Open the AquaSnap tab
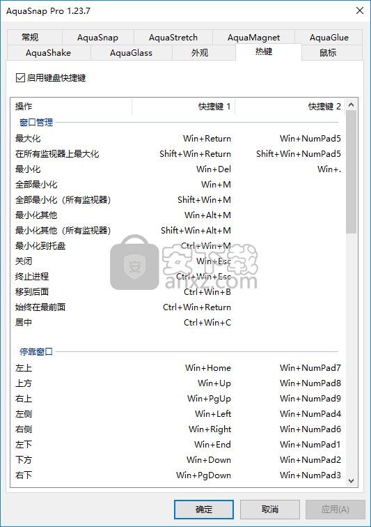This screenshot has height=527, width=371. click(97, 38)
